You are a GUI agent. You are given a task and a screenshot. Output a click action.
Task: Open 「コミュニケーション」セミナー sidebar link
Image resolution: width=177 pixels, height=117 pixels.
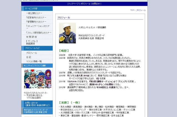click(38, 27)
